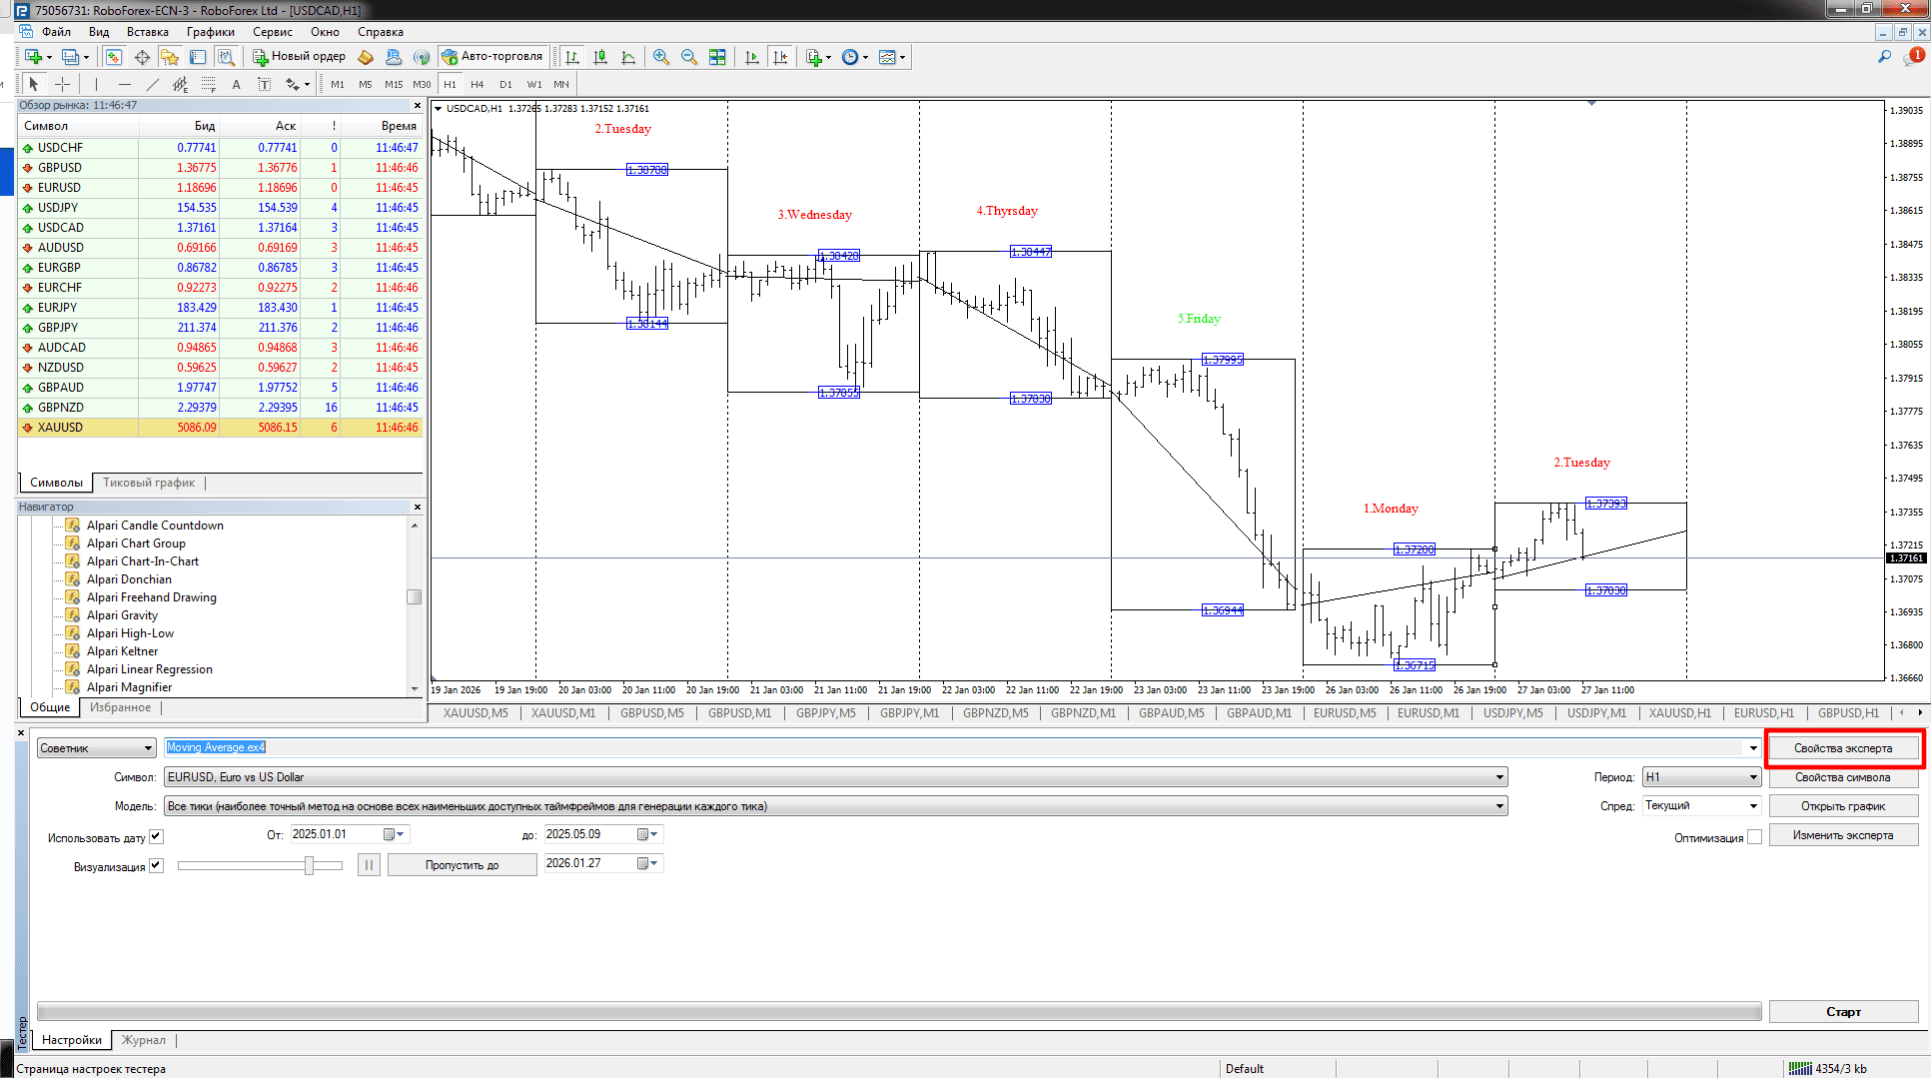This screenshot has height=1078, width=1931.
Task: Click the Новый ордер button
Action: pyautogui.click(x=299, y=57)
